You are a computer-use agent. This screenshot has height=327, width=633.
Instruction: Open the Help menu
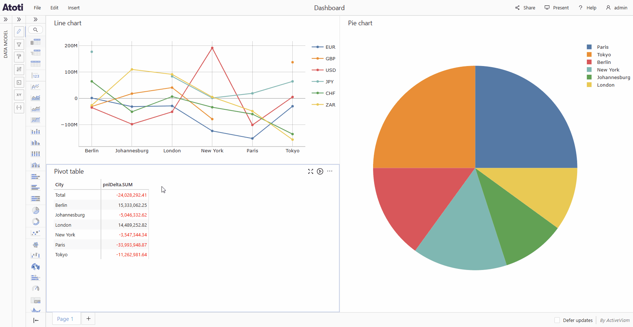(x=588, y=8)
